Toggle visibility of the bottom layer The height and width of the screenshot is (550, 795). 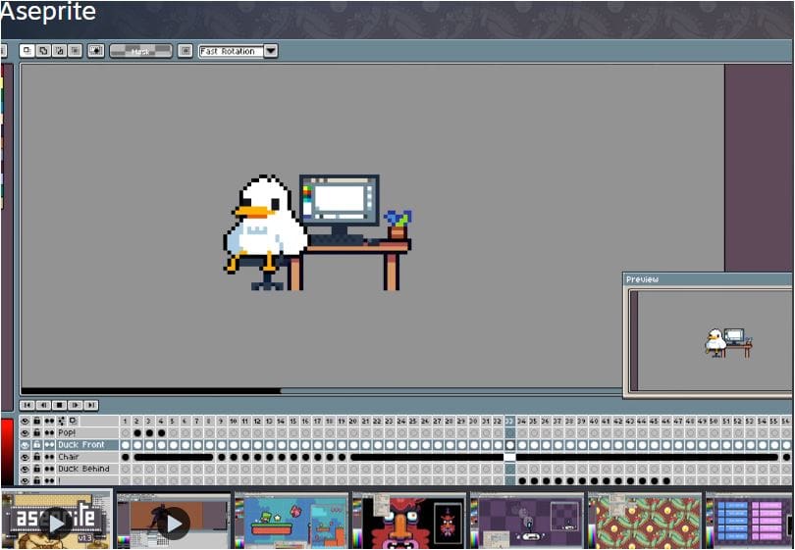pyautogui.click(x=25, y=480)
